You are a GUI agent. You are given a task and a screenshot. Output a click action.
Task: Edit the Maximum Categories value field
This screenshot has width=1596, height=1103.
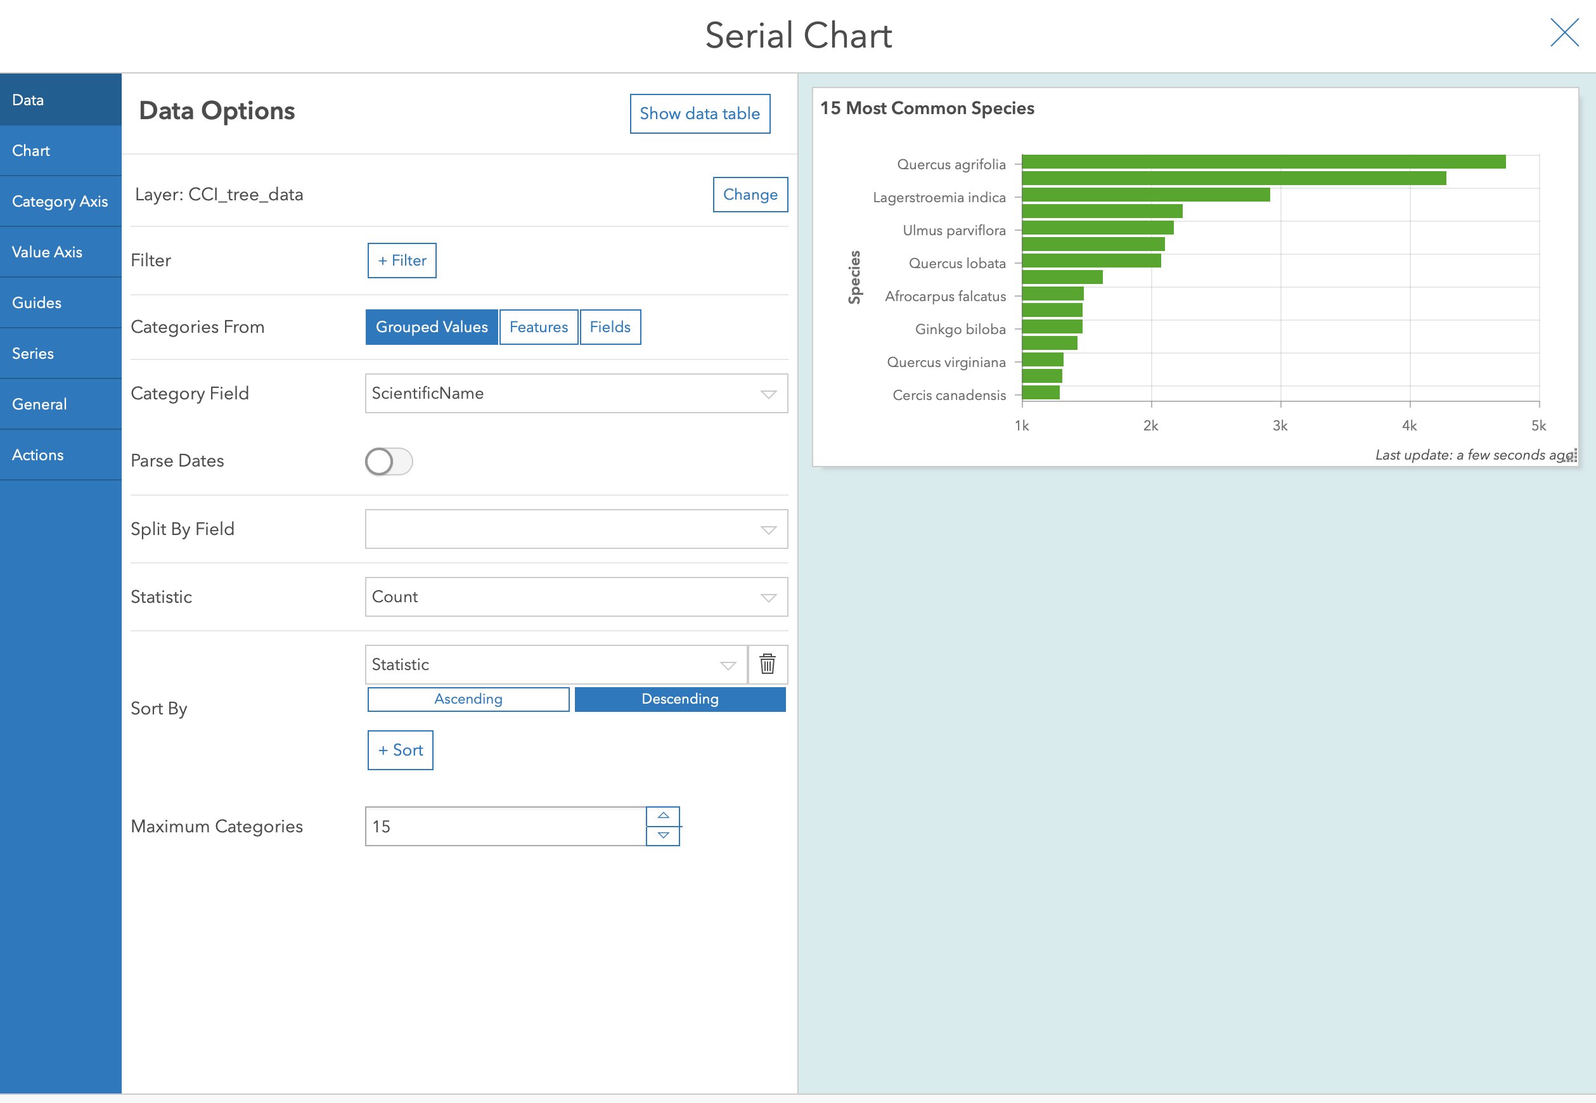pyautogui.click(x=505, y=826)
